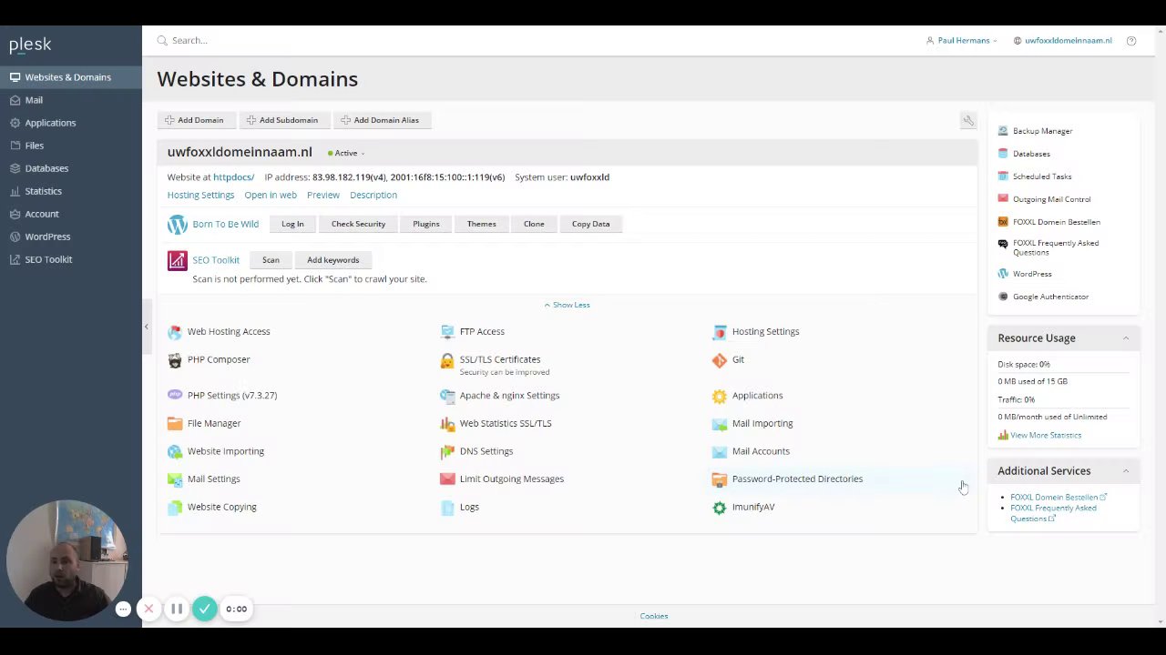Viewport: 1166px width, 655px height.
Task: Click the Open in web link
Action: [271, 196]
